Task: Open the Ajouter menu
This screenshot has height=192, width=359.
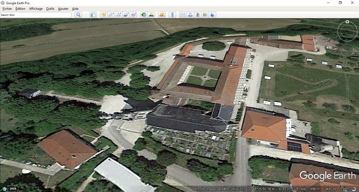Action: (x=63, y=9)
